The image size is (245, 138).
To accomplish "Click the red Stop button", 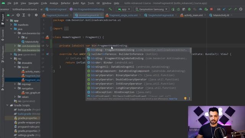I will (211, 9).
